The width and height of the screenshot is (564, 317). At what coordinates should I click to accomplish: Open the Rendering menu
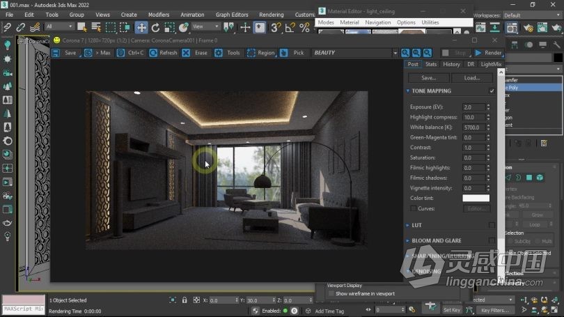point(272,15)
